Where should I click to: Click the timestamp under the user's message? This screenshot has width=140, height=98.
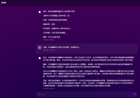click(x=49, y=50)
